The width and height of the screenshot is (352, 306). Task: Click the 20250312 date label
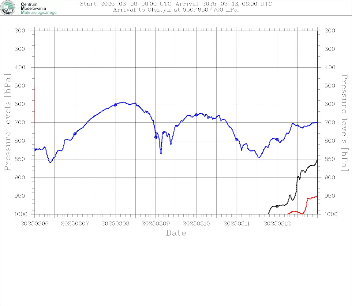277,224
